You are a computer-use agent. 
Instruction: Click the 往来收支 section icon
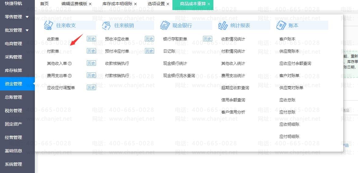[48, 25]
